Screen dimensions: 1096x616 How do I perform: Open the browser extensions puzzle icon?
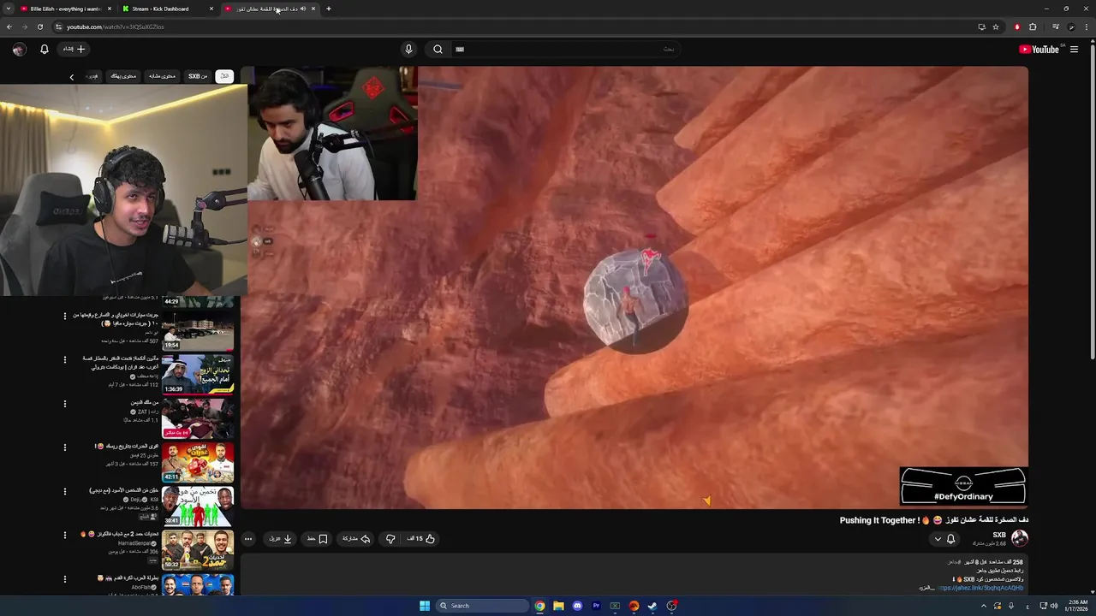point(1033,27)
